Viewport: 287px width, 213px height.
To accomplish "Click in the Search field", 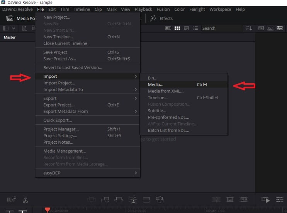I will 222,28.
